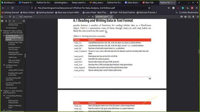Show attachments in sidebar
The image size is (200, 112).
[10, 21]
